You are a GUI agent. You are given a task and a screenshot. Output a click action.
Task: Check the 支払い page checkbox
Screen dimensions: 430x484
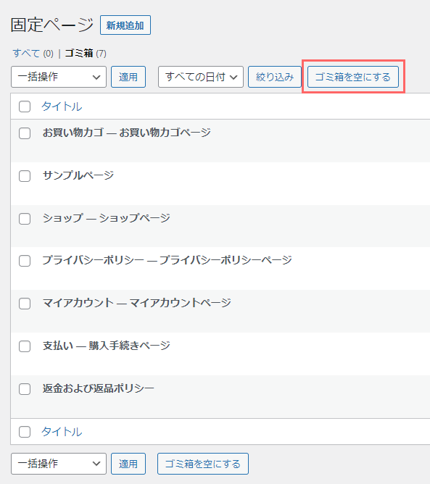point(25,346)
